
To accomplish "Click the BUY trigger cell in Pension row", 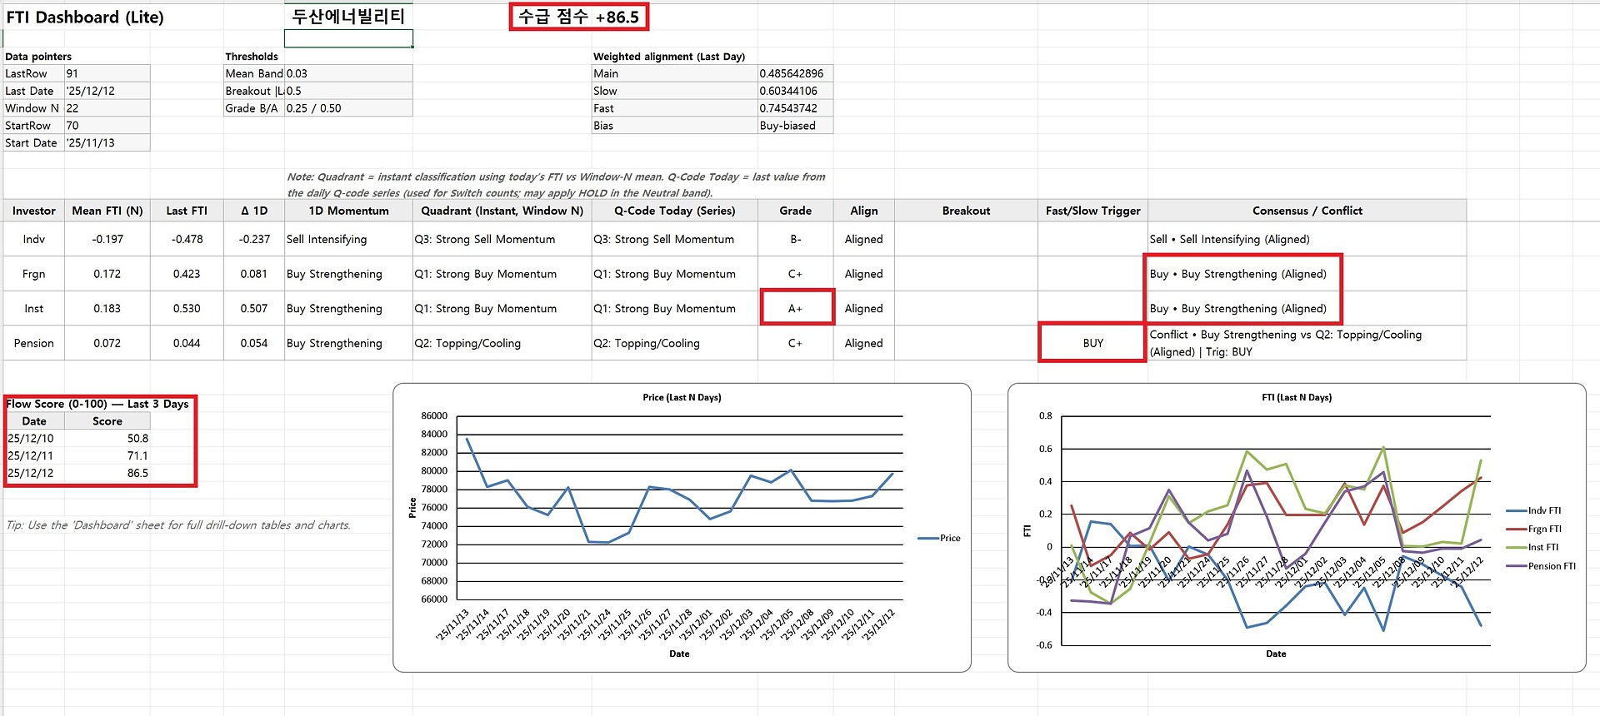I will click(x=1092, y=343).
